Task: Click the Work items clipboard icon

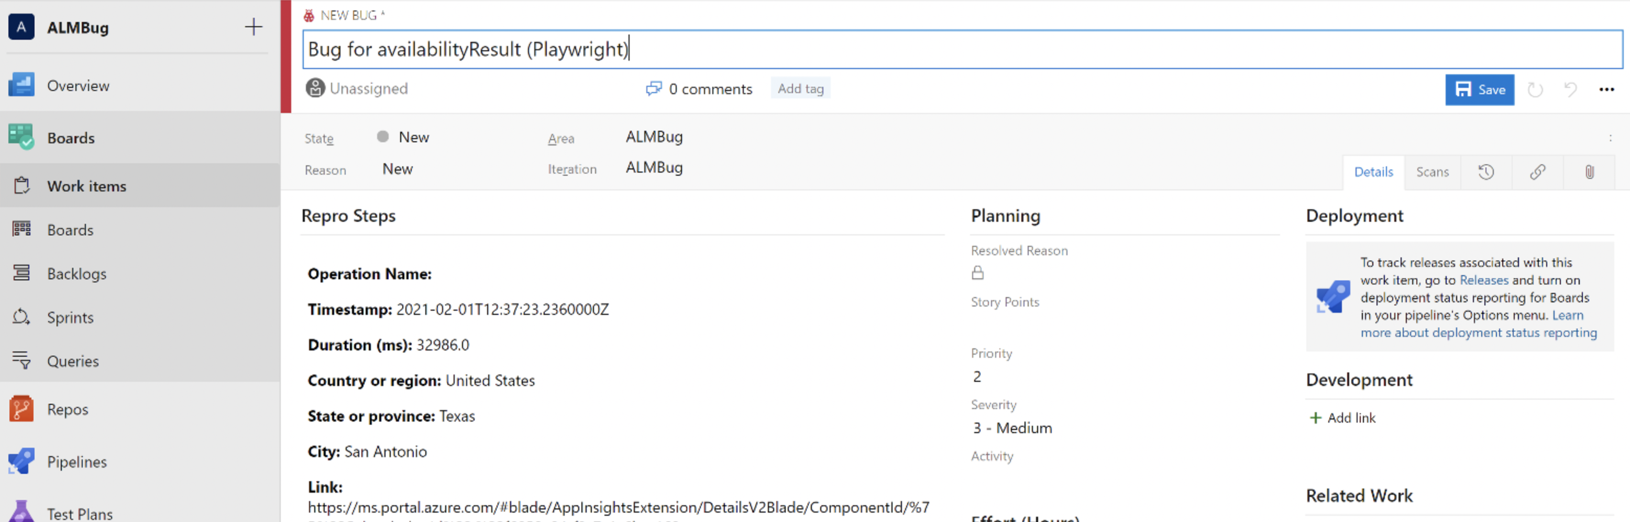Action: click(21, 186)
